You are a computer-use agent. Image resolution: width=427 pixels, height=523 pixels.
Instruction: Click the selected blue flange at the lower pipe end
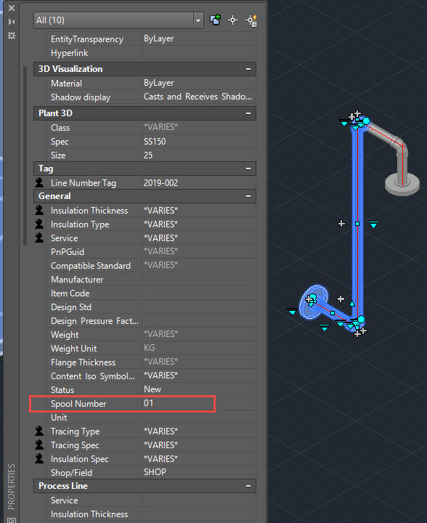(x=313, y=301)
